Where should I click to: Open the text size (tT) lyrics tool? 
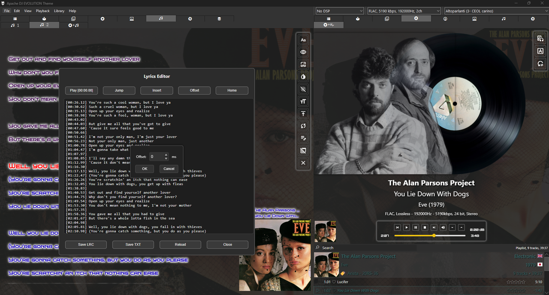(303, 102)
